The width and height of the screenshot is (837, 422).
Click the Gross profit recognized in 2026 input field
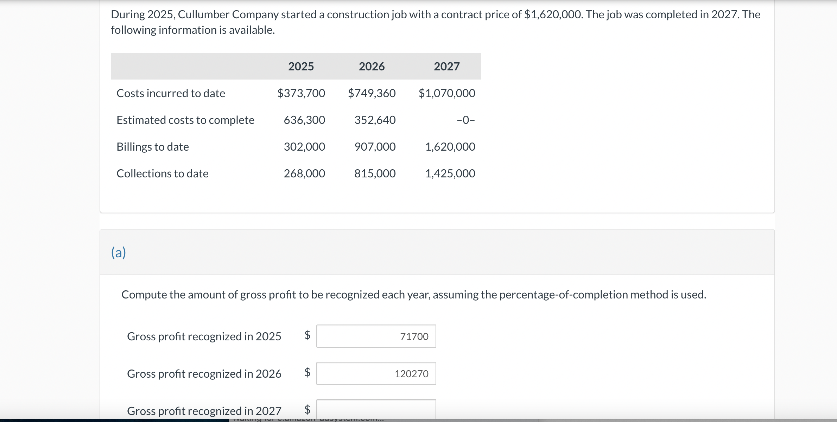tap(376, 373)
